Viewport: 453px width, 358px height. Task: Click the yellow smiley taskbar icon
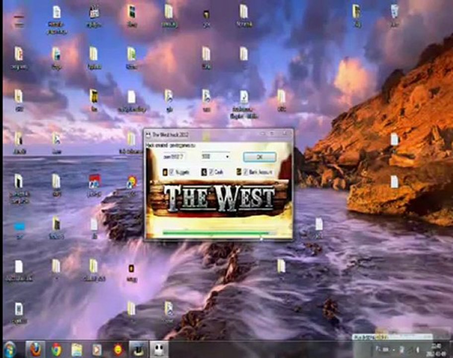(x=118, y=350)
